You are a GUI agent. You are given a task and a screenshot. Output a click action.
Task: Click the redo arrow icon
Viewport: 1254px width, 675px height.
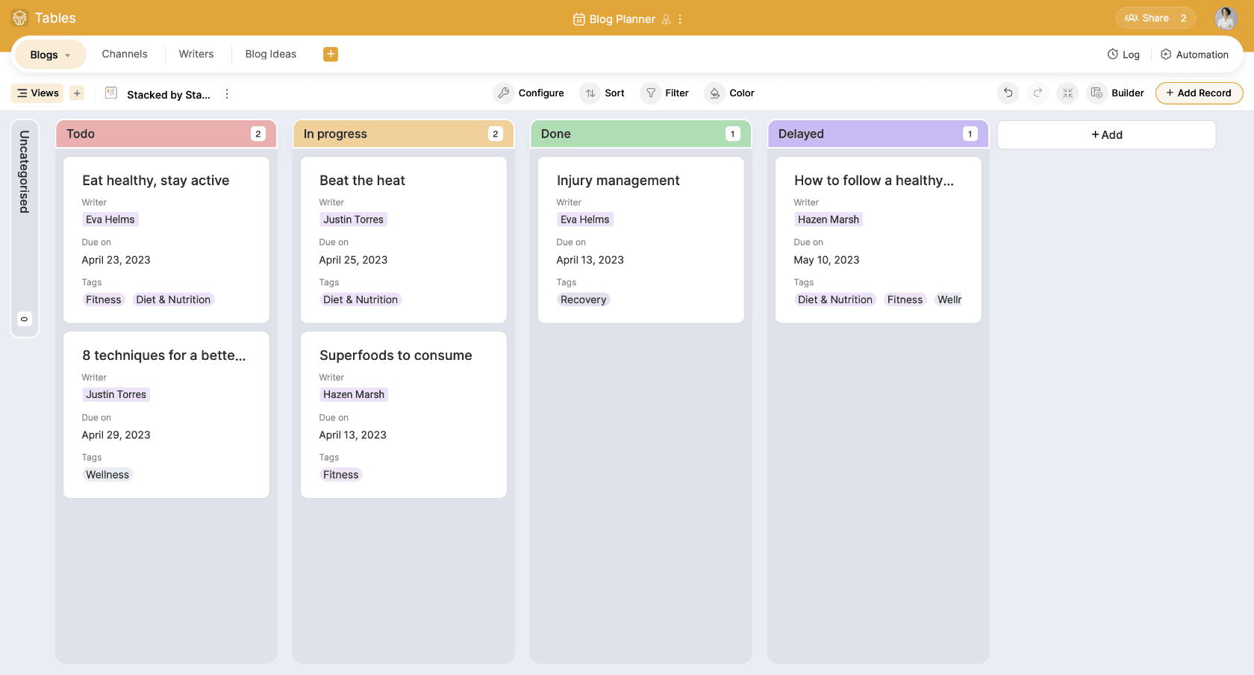1038,93
